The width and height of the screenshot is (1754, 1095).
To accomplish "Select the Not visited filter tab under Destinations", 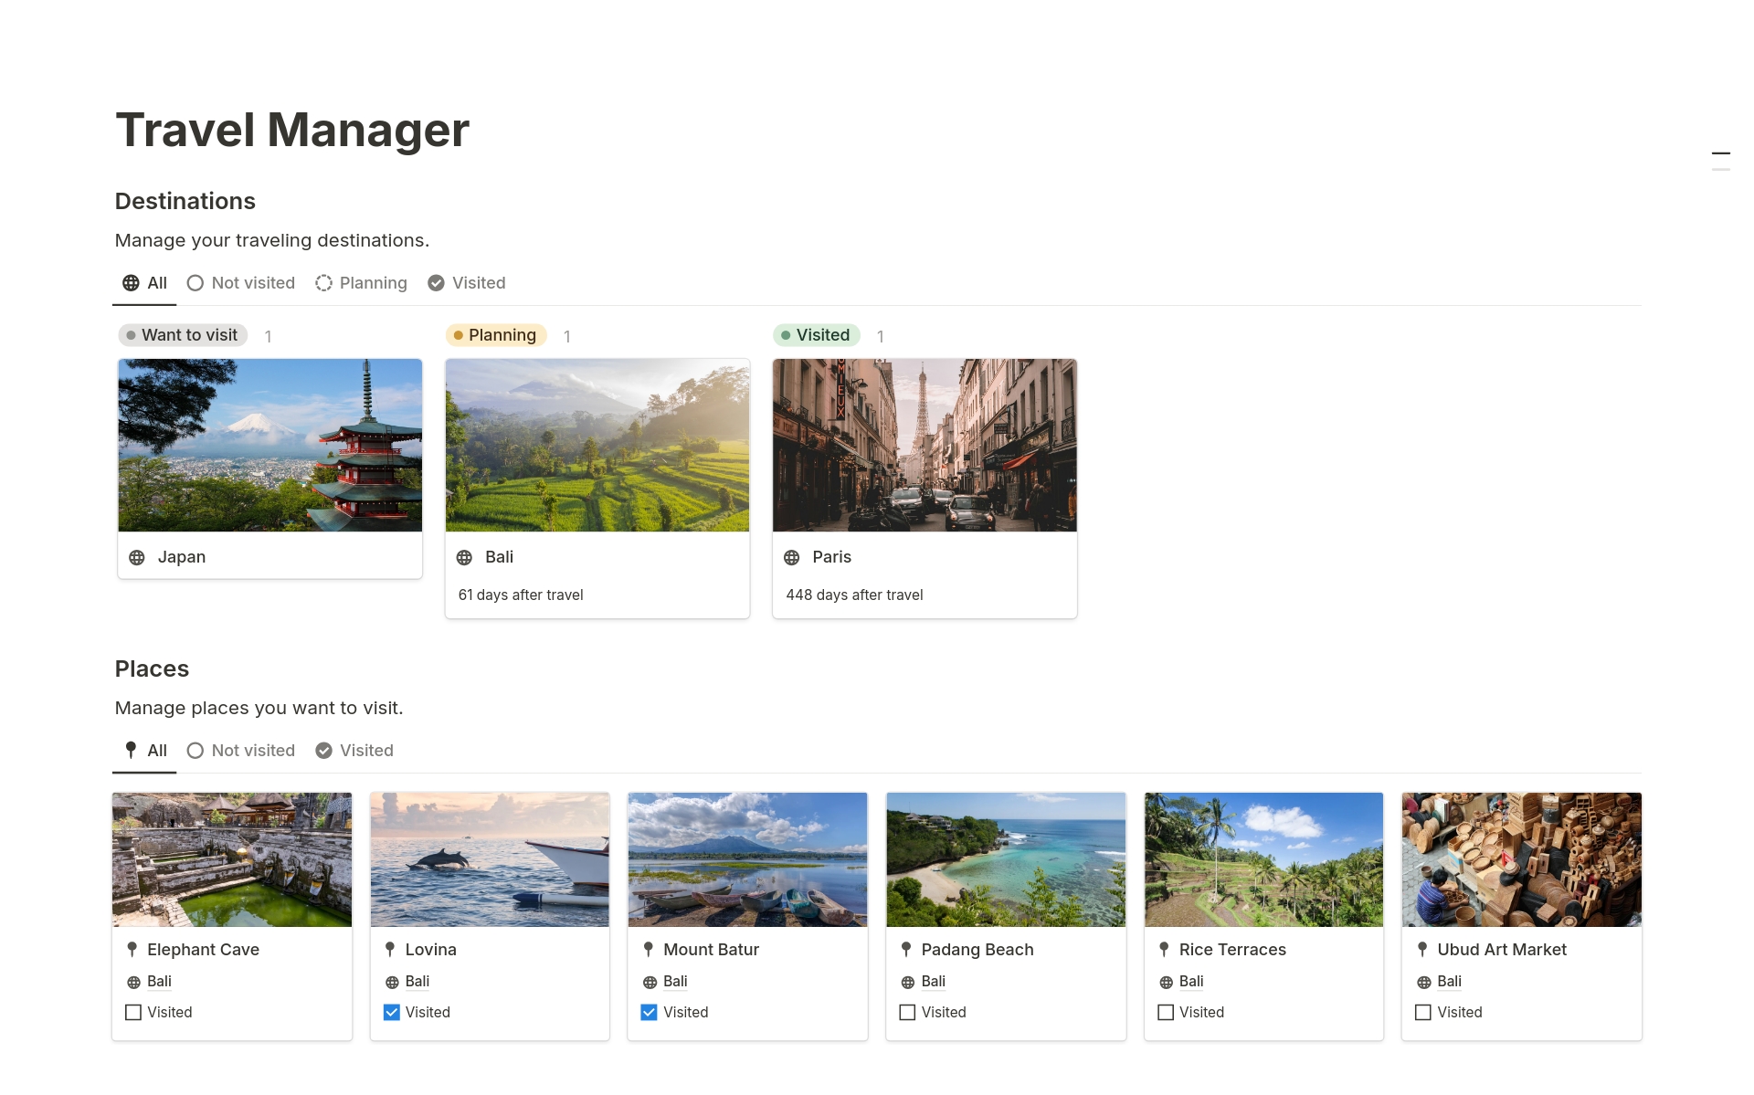I will pos(241,282).
